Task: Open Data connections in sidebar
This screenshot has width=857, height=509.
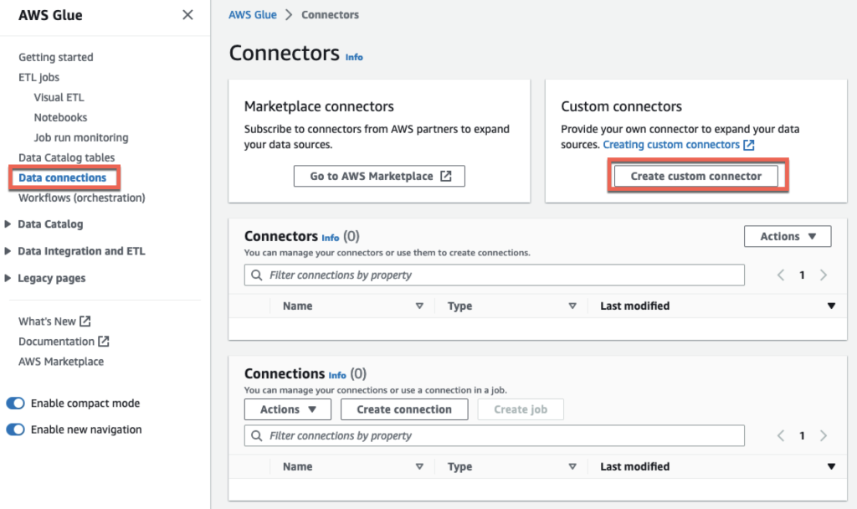Action: click(x=63, y=177)
